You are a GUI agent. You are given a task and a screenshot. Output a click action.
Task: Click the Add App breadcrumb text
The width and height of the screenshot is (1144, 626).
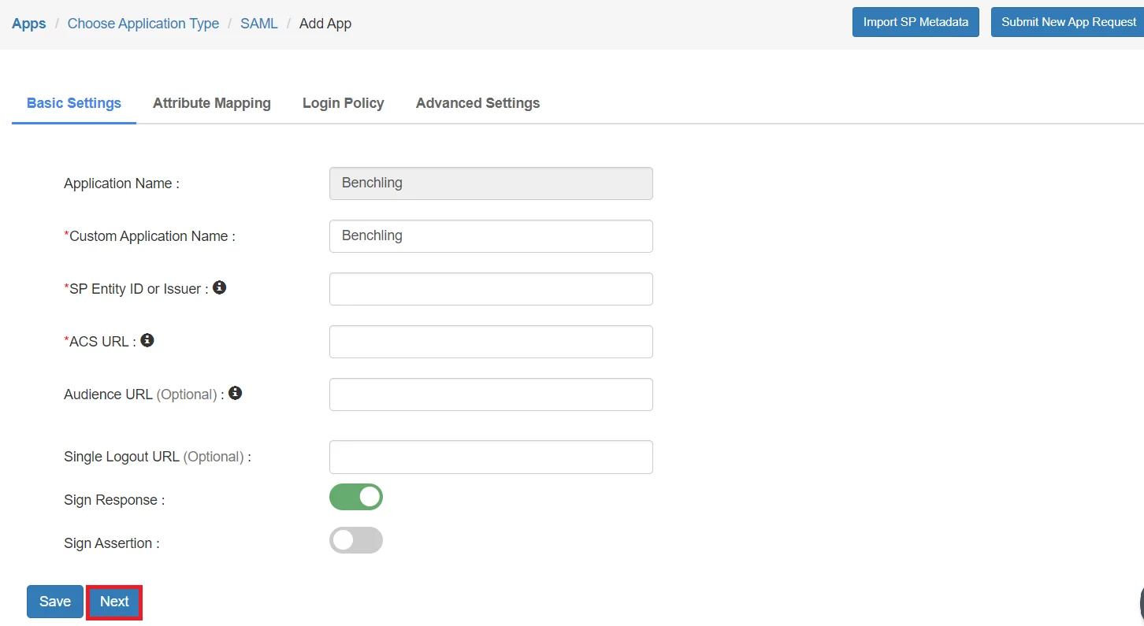click(325, 24)
